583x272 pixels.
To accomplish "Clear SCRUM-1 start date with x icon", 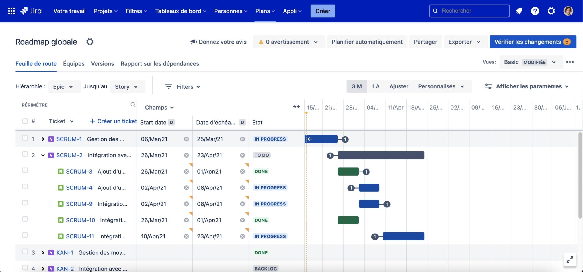I will 186,139.
